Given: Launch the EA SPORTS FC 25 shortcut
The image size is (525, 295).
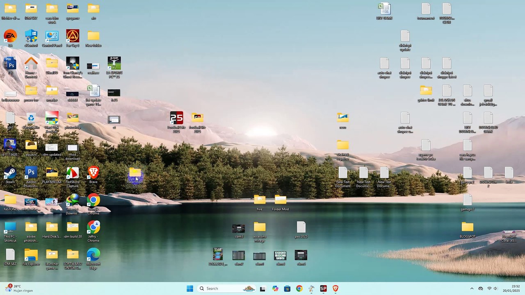Looking at the screenshot, I should pos(114,64).
